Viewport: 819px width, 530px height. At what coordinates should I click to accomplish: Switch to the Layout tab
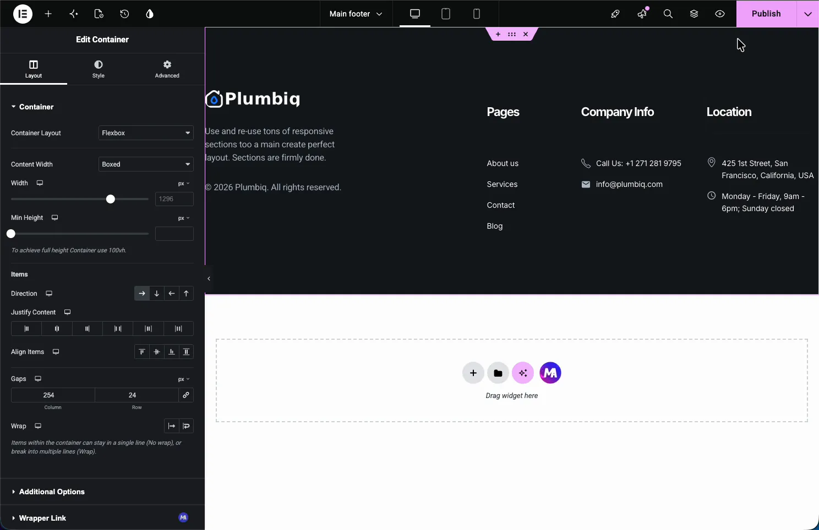tap(34, 69)
